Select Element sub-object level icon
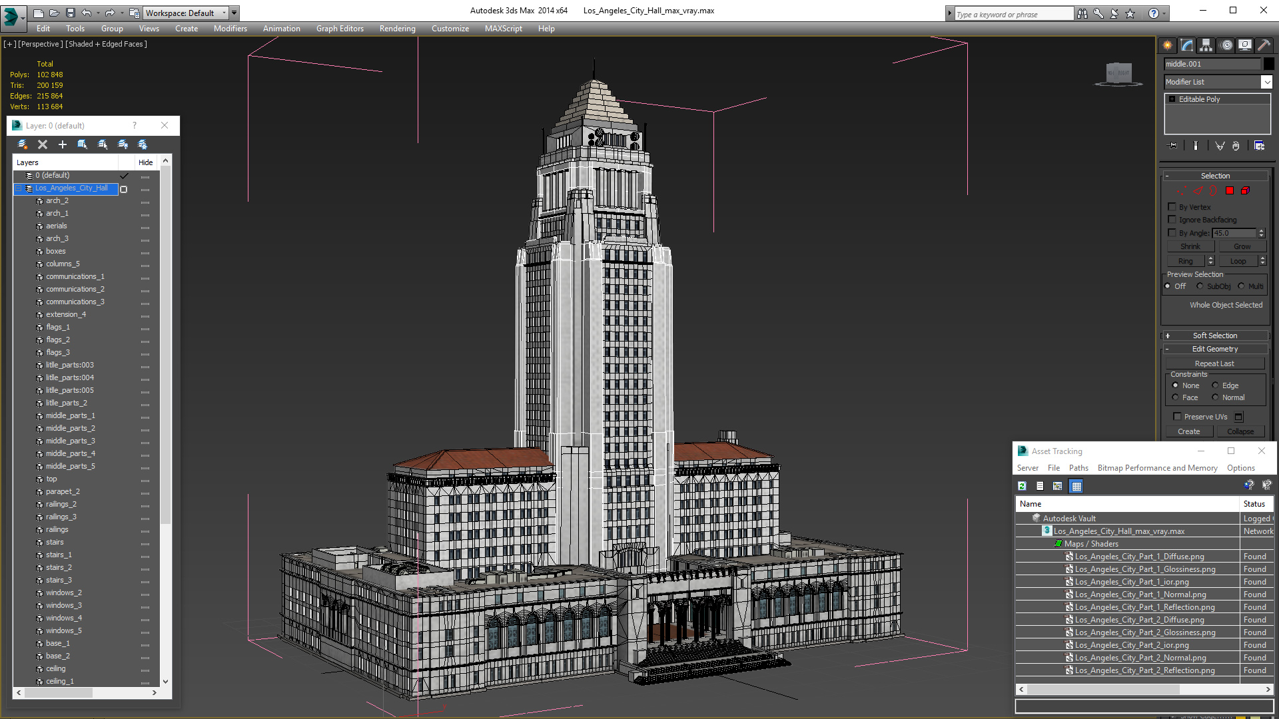Viewport: 1279px width, 719px height. (1245, 190)
